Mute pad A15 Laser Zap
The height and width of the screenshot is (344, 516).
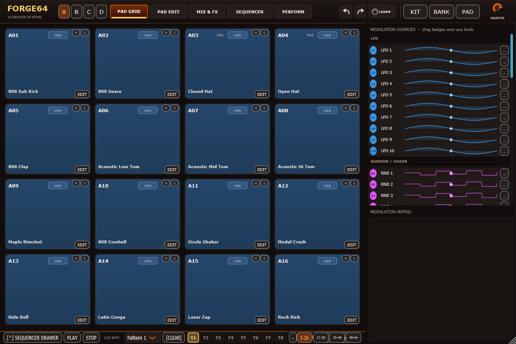click(256, 258)
